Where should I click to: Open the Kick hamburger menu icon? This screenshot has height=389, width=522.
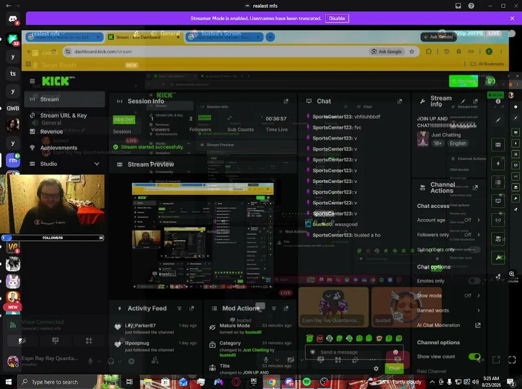coord(32,81)
